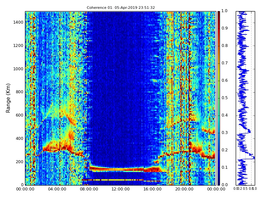263x197 pixels.
Task: Click the 400 range tick label
Action: [x=19, y=139]
